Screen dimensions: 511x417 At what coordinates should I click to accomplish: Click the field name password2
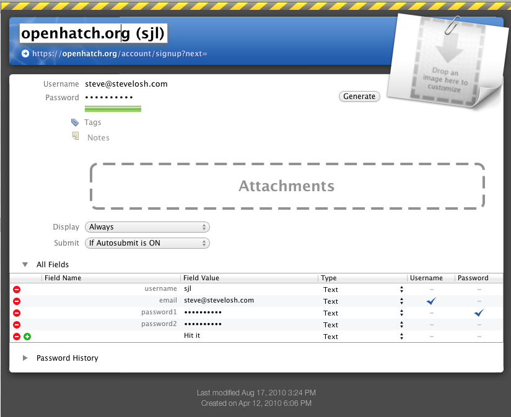coord(159,324)
